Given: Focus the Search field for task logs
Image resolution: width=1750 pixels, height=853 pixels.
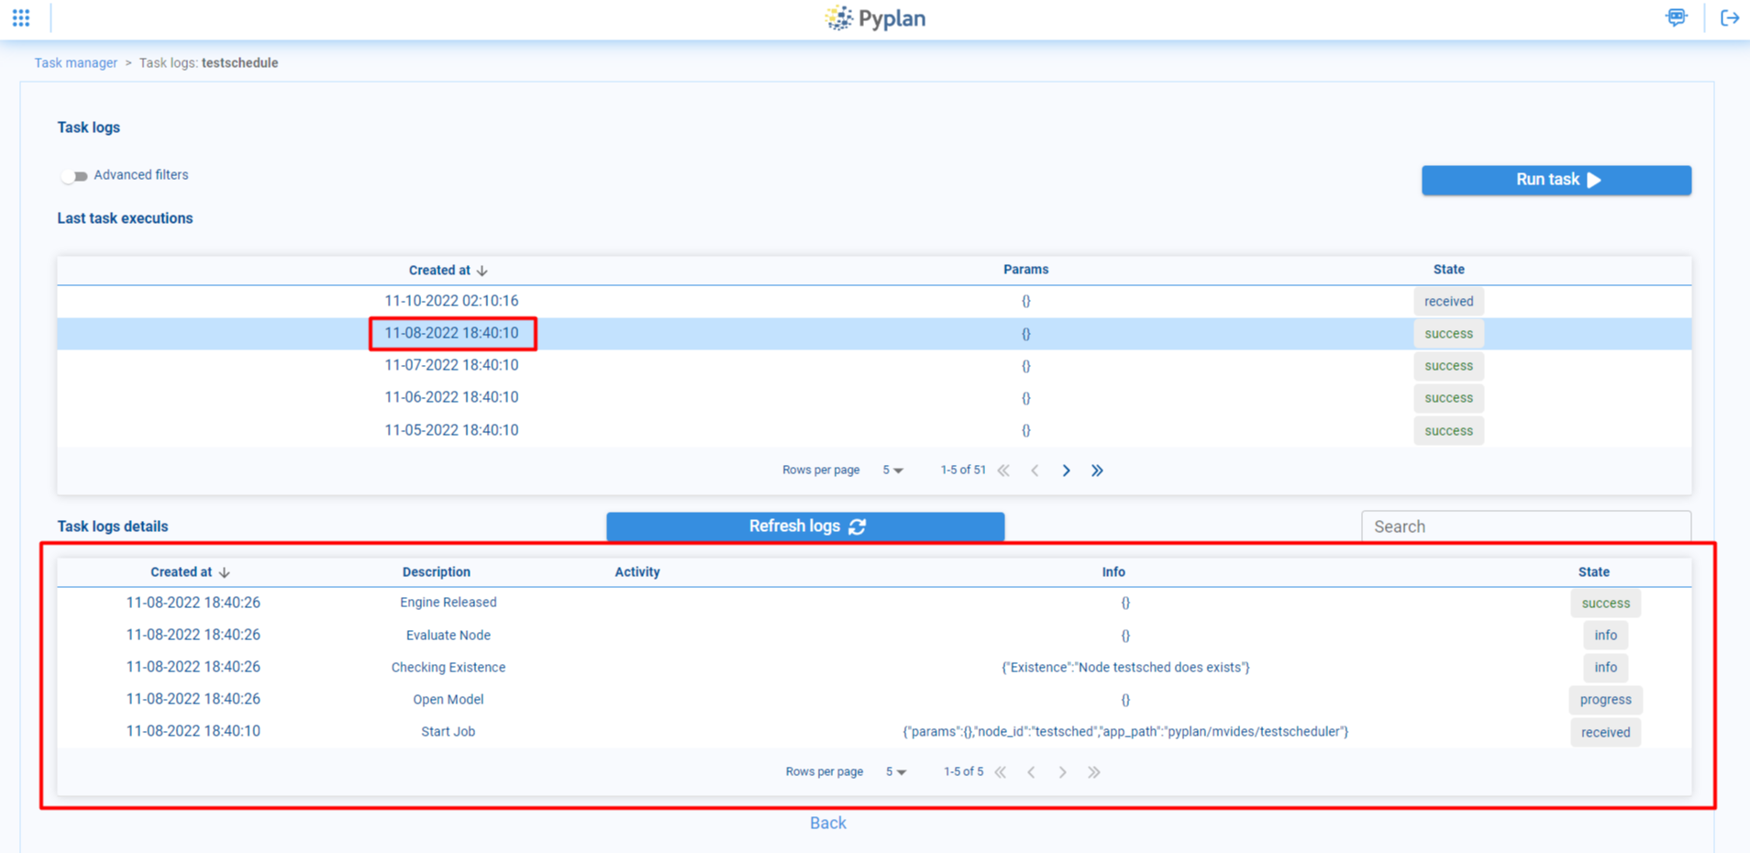Looking at the screenshot, I should (x=1525, y=526).
